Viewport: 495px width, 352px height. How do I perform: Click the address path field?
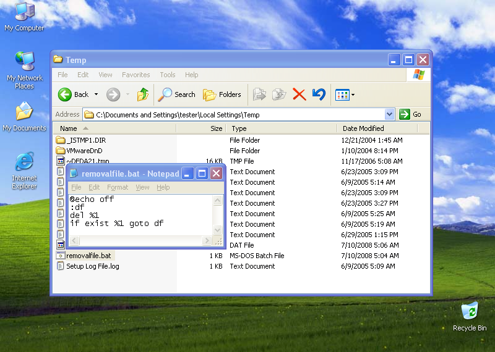click(234, 114)
